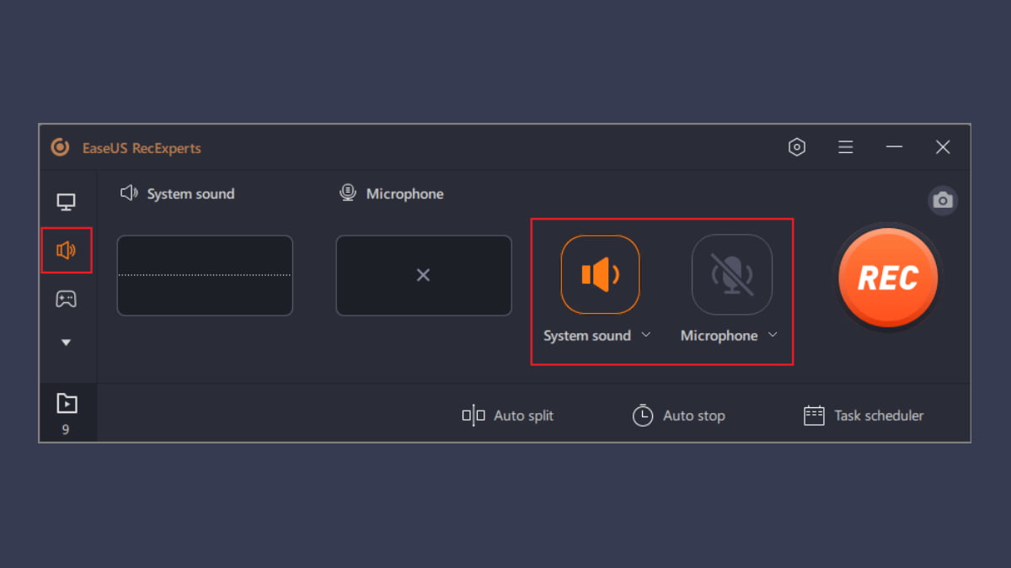The width and height of the screenshot is (1011, 568).
Task: Enable the muted Microphone button
Action: click(731, 275)
